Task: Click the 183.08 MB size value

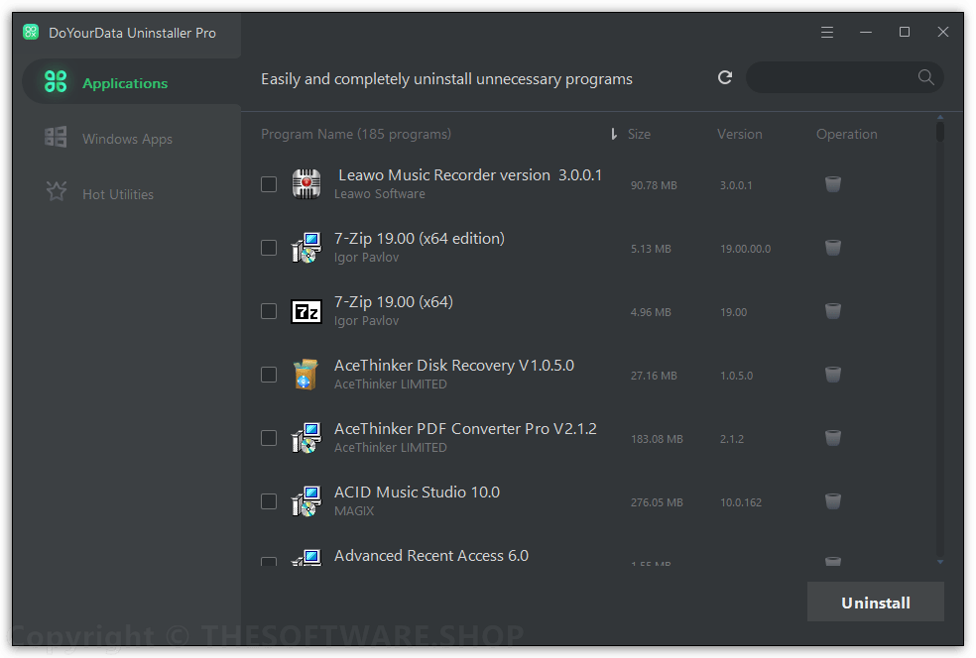Action: pos(657,439)
